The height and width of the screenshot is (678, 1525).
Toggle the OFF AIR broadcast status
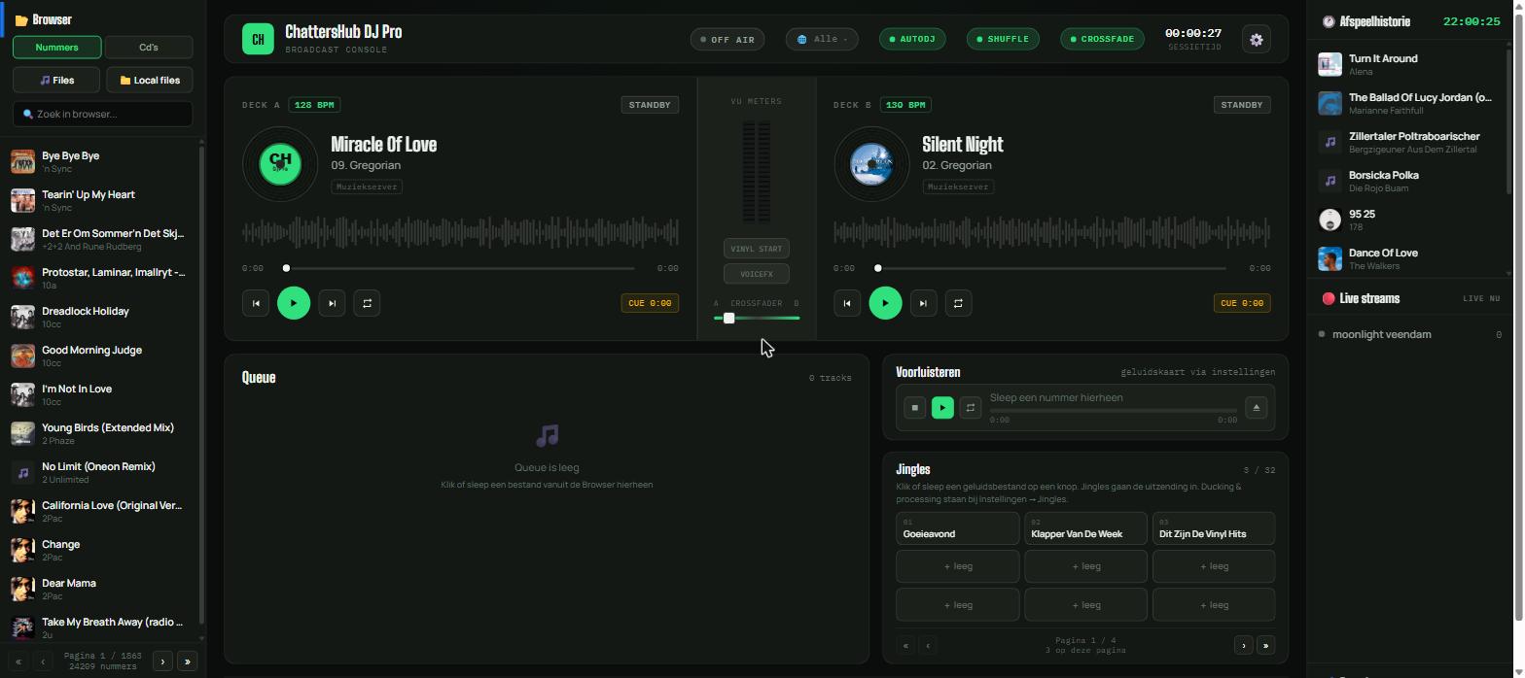(x=727, y=40)
